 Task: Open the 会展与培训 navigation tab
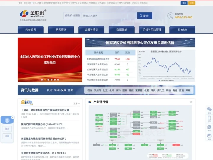coord(91,30)
